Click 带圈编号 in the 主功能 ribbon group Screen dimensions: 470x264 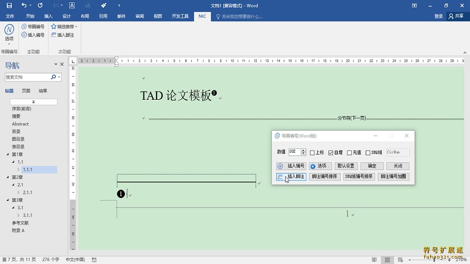pos(33,26)
